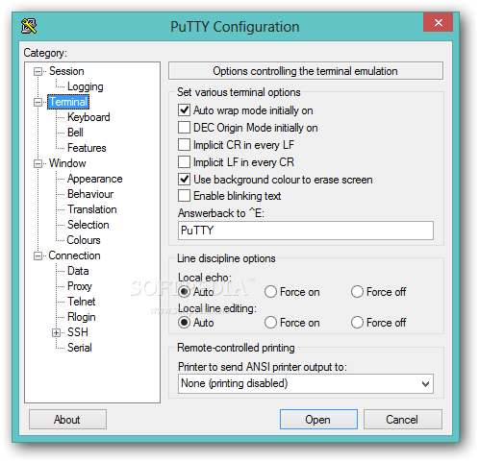Collapse the Window tree node

point(38,164)
